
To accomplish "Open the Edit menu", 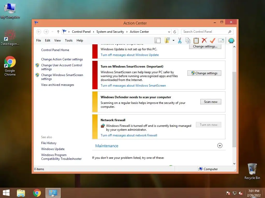I will click(x=48, y=40).
